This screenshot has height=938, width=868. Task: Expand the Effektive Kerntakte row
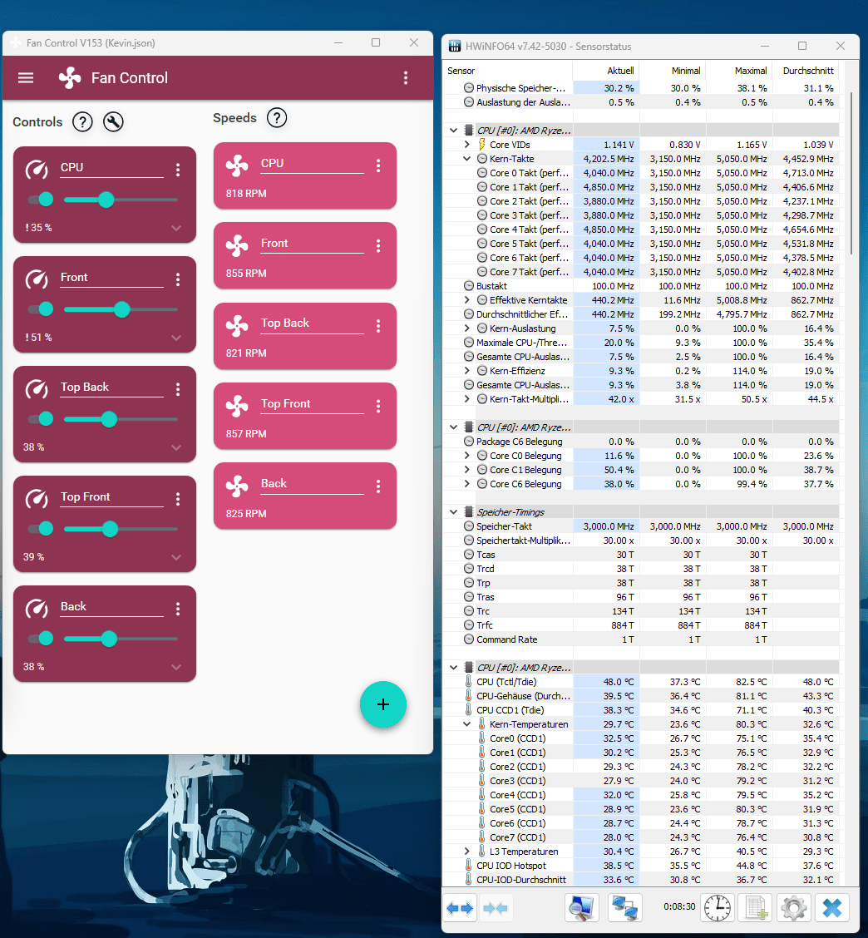click(x=466, y=299)
